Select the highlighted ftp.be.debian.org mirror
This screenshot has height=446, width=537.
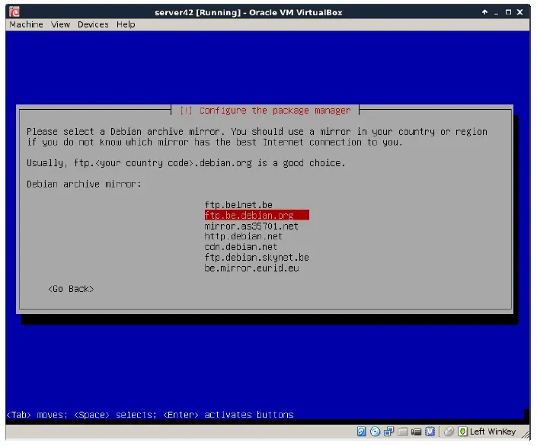point(257,215)
